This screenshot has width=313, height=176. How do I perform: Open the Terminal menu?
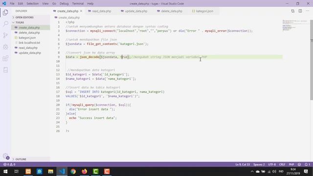78,3
